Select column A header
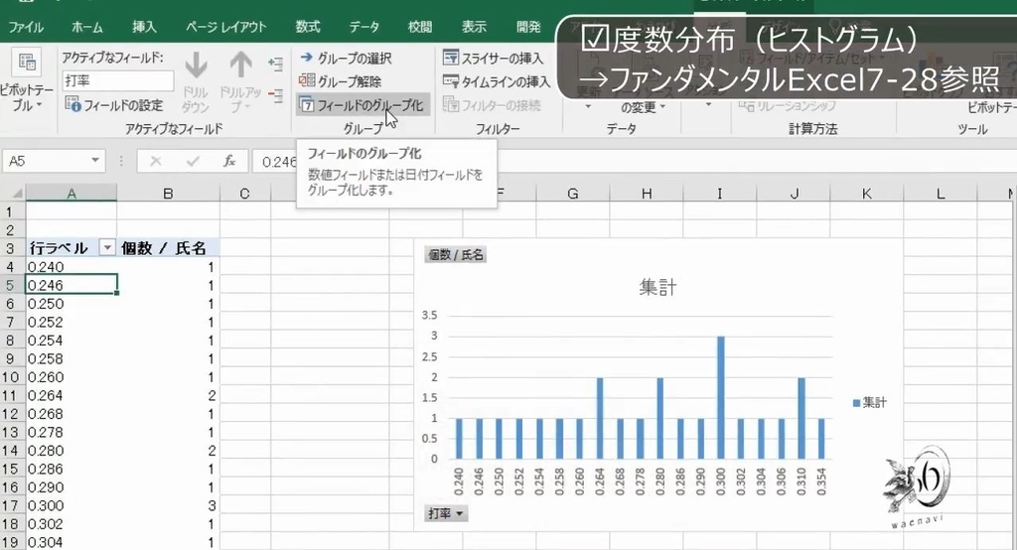This screenshot has height=550, width=1017. pos(72,194)
